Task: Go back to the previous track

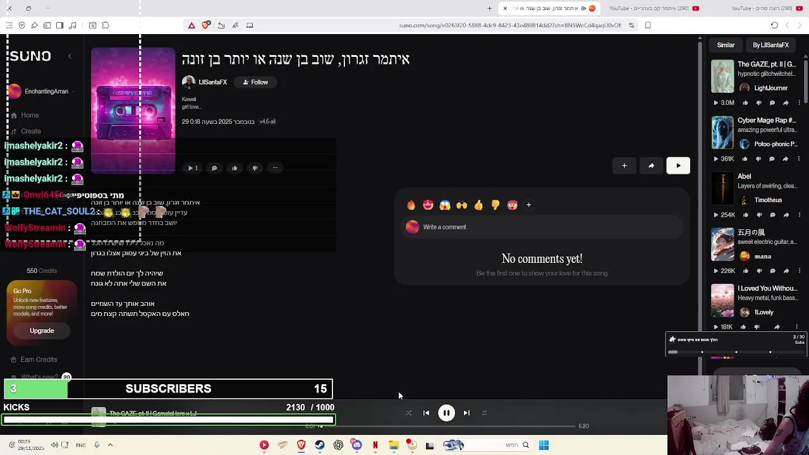Action: (x=426, y=413)
